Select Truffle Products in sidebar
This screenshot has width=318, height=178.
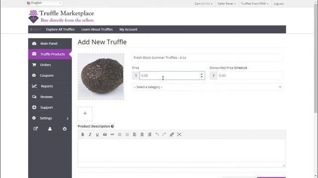[50, 54]
